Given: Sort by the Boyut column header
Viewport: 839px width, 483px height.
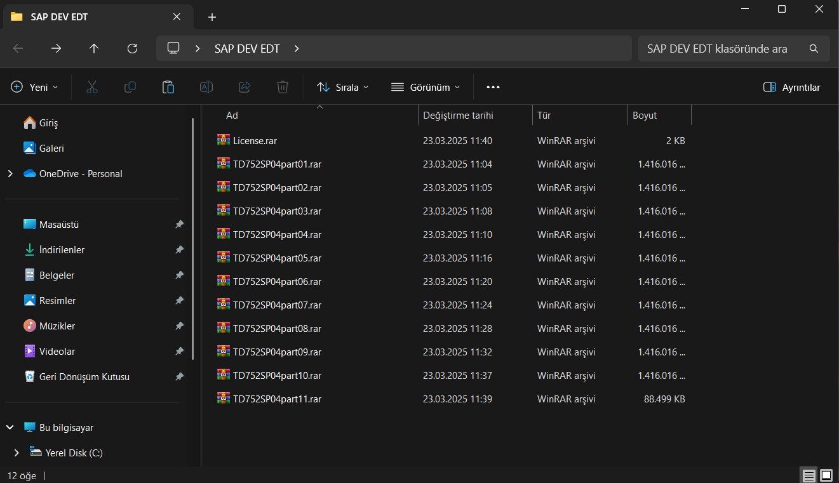Looking at the screenshot, I should pyautogui.click(x=659, y=116).
